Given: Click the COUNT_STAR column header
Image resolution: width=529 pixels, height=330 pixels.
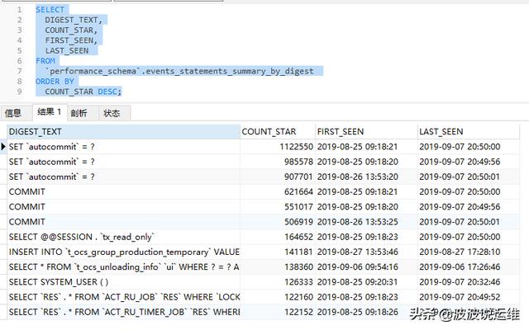Looking at the screenshot, I should 278,132.
